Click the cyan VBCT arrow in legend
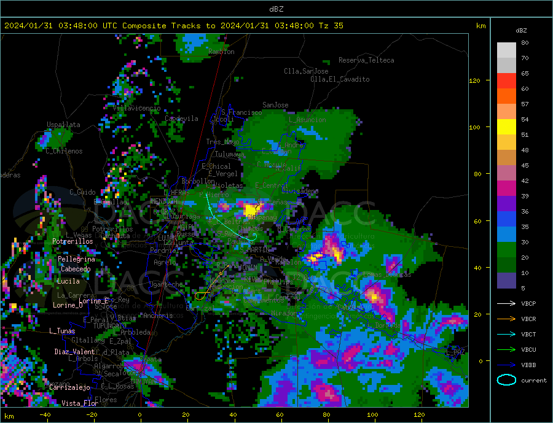This screenshot has height=423, width=553. coord(506,334)
